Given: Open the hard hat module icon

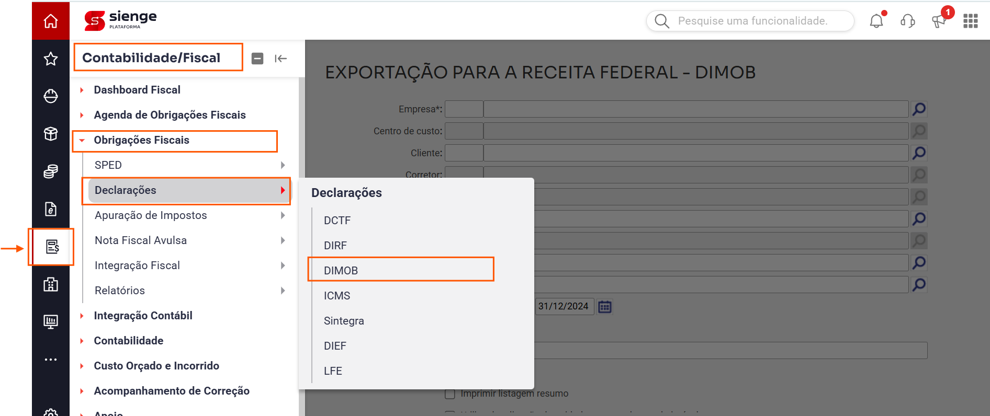Looking at the screenshot, I should pyautogui.click(x=51, y=96).
